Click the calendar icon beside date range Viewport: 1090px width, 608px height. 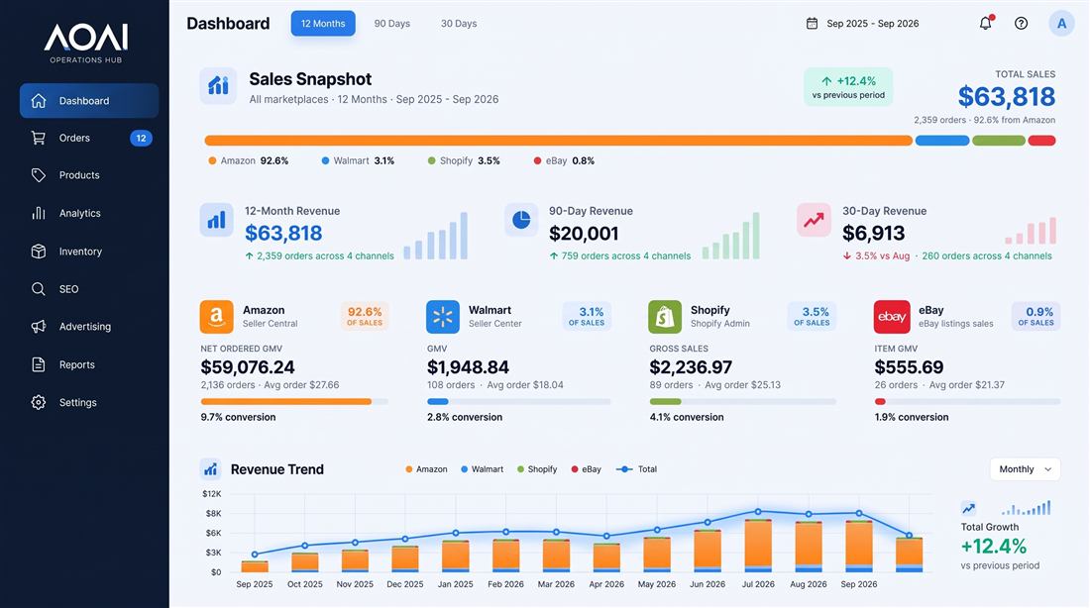[x=812, y=23]
